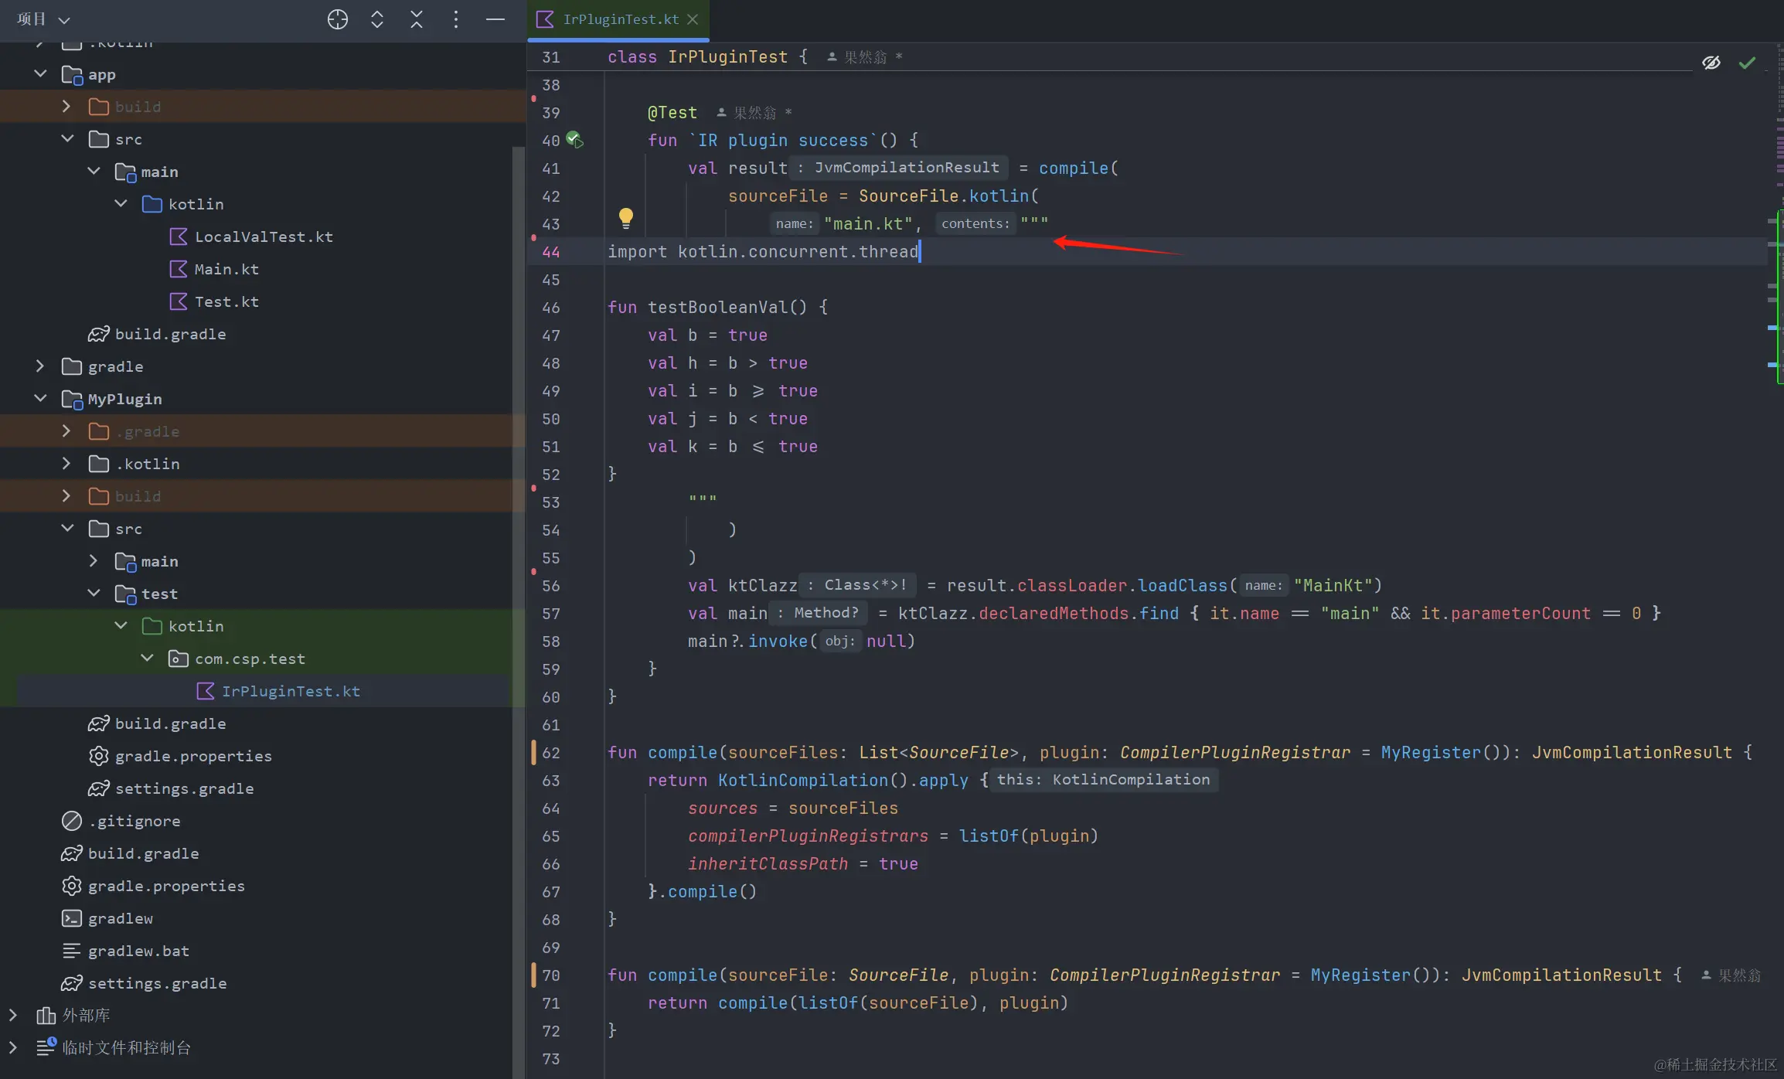
Task: Click the expand all tree icon
Action: coord(377,19)
